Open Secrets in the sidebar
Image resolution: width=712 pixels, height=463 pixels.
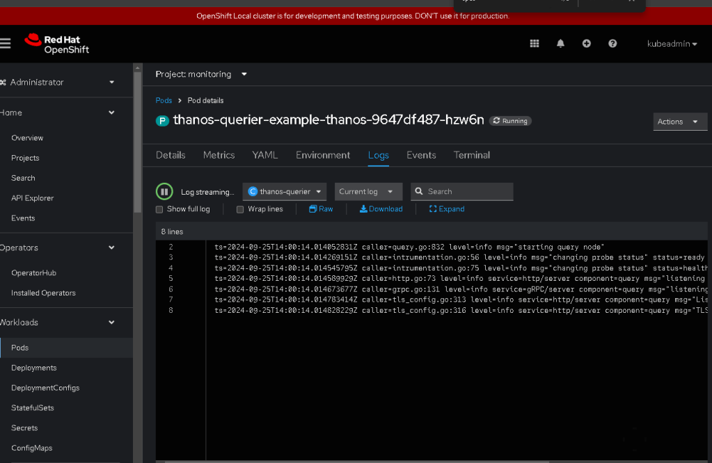click(x=24, y=428)
